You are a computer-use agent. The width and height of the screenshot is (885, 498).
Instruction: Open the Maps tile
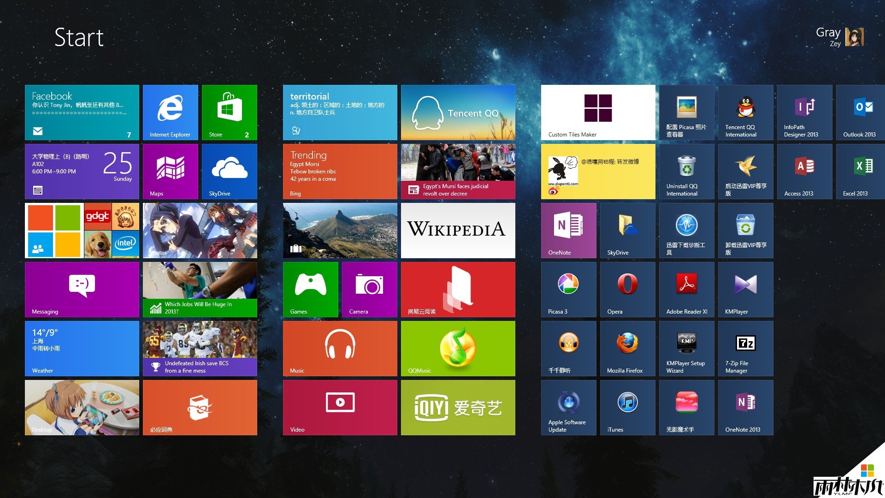tap(170, 171)
